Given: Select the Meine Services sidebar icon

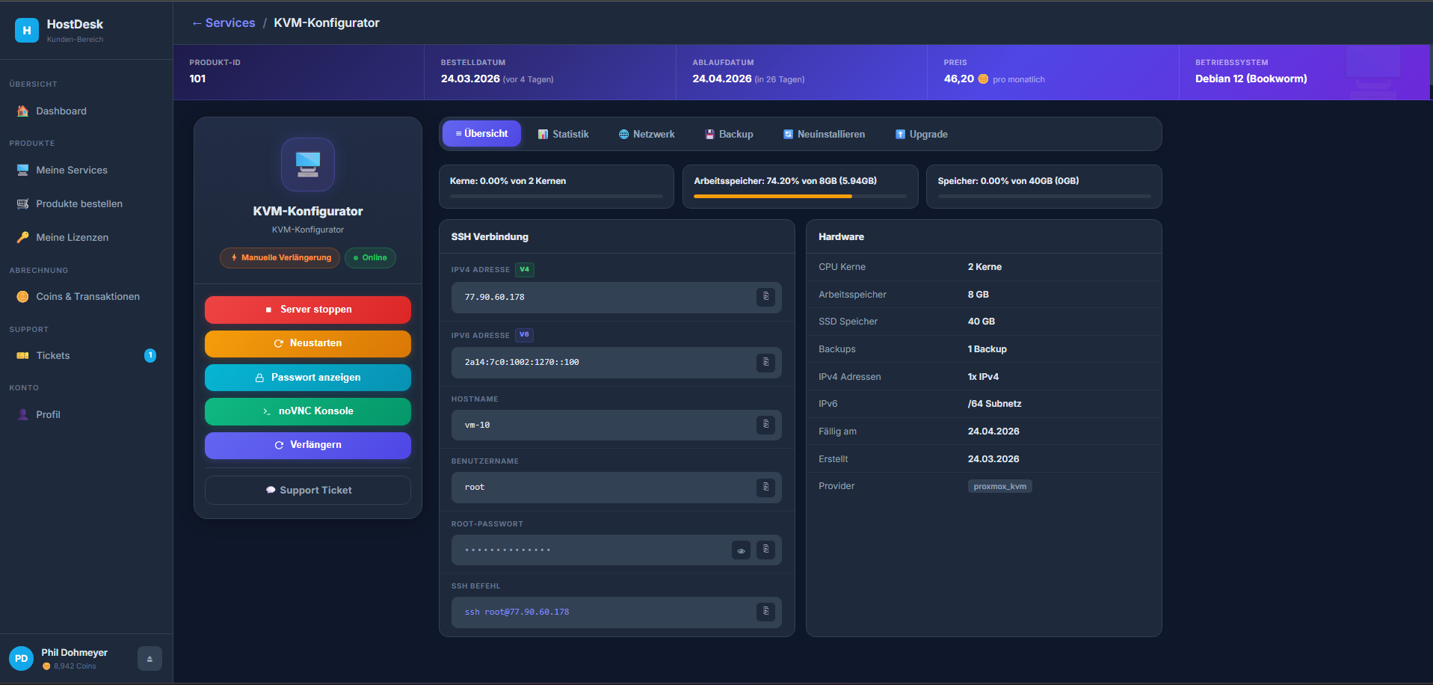Looking at the screenshot, I should point(22,170).
